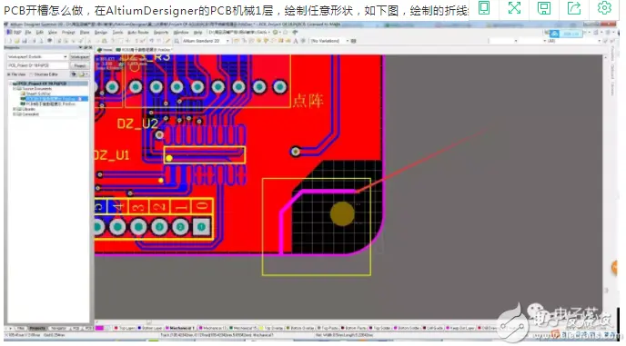Open the Workspace name dropdown in Projects panel
This screenshot has height=346, width=626.
pyautogui.click(x=37, y=57)
